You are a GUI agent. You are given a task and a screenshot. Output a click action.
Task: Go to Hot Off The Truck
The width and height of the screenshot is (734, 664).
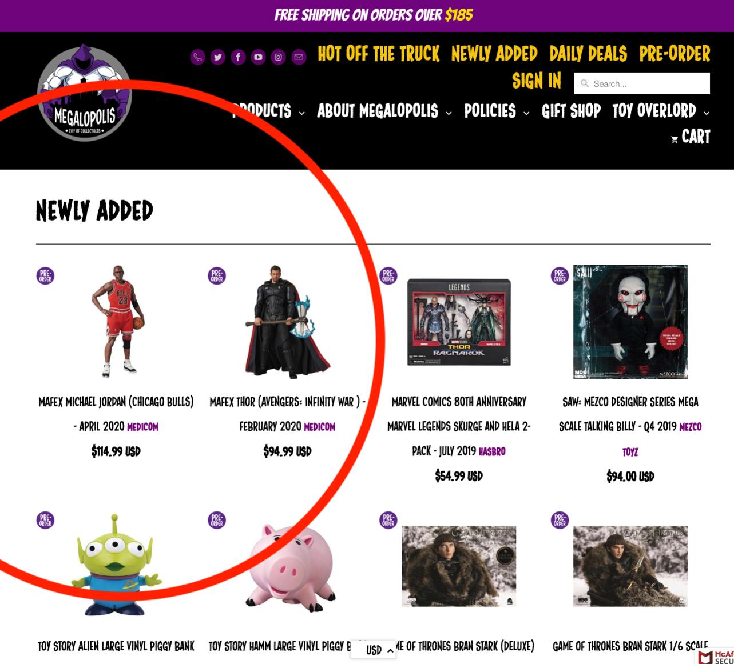pyautogui.click(x=379, y=54)
